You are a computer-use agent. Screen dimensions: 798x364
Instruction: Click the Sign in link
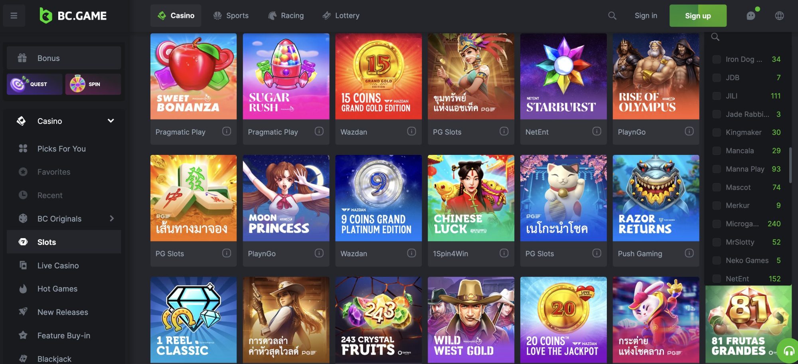(x=646, y=16)
